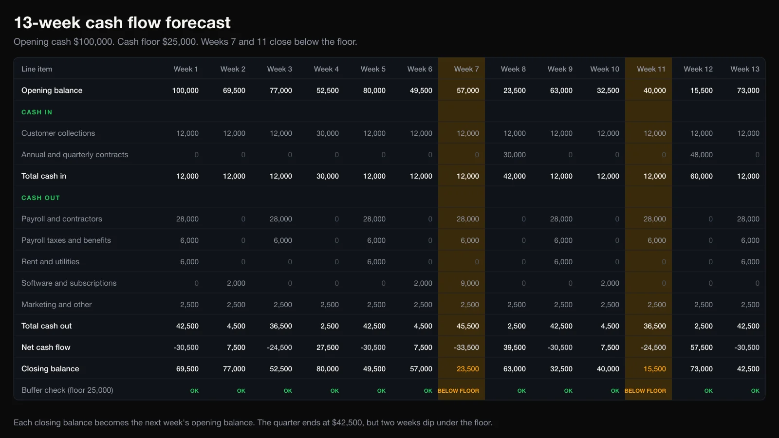This screenshot has height=438, width=779.
Task: Select the Week 1 "OK" buffer check status
Action: click(194, 391)
